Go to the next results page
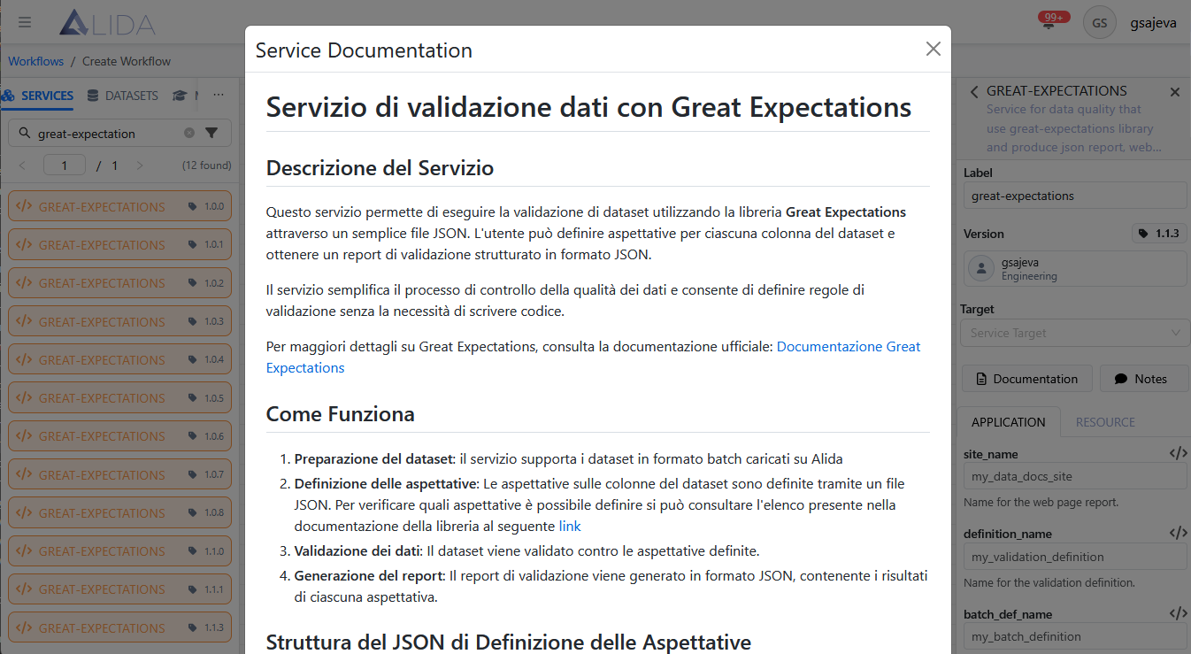The height and width of the screenshot is (654, 1191). click(x=139, y=165)
